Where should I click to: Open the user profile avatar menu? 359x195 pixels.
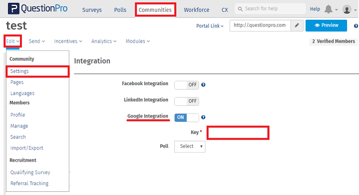[347, 9]
